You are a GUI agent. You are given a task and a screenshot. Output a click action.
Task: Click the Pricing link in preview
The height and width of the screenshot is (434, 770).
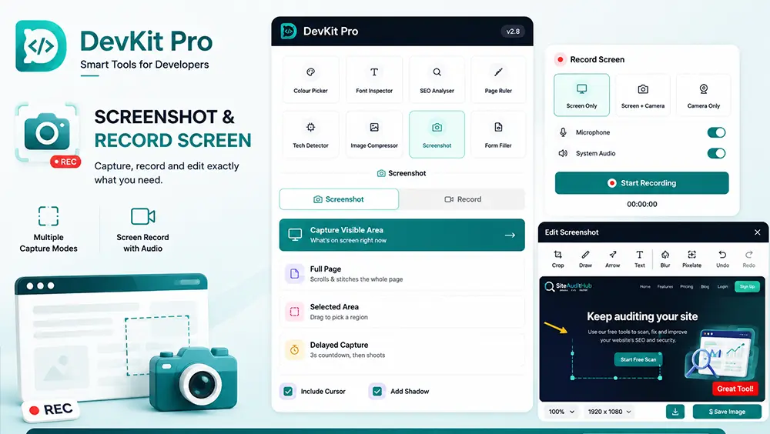pos(687,286)
